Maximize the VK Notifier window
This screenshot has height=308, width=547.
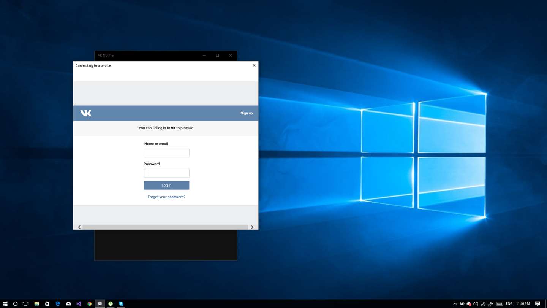pyautogui.click(x=217, y=56)
